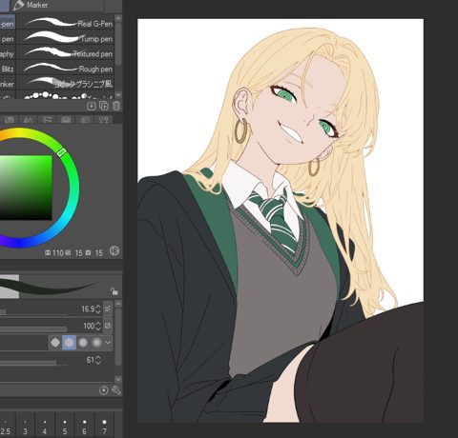Screen dimensions: 458x438
Task: Click the HSV color space switch icon
Action: pyautogui.click(x=114, y=251)
